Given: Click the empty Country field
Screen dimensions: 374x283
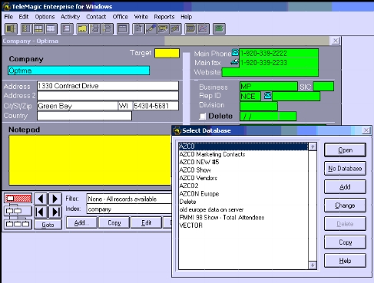Looking at the screenshot, I should pos(84,116).
